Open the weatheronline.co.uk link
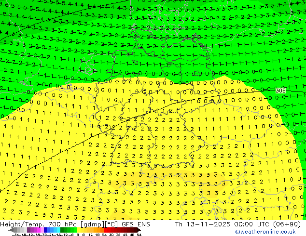The width and height of the screenshot is (306, 236). click(x=265, y=232)
